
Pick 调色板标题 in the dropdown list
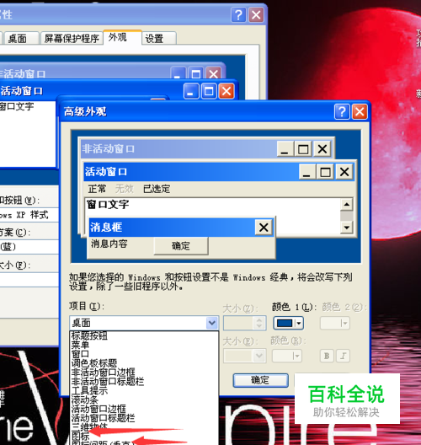(144, 363)
